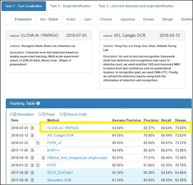Click the document icon before the Description legend label
Screen dimensions: 193x185
pos(15,114)
